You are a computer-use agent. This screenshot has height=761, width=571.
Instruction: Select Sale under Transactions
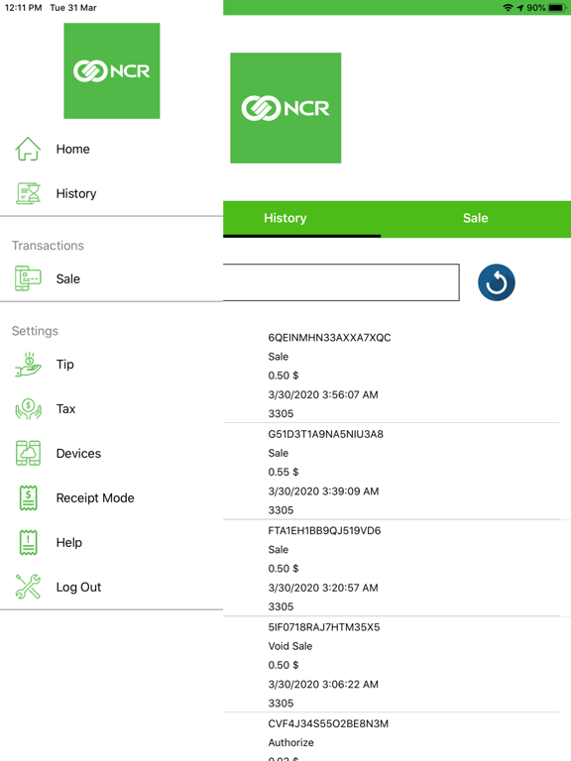[68, 279]
